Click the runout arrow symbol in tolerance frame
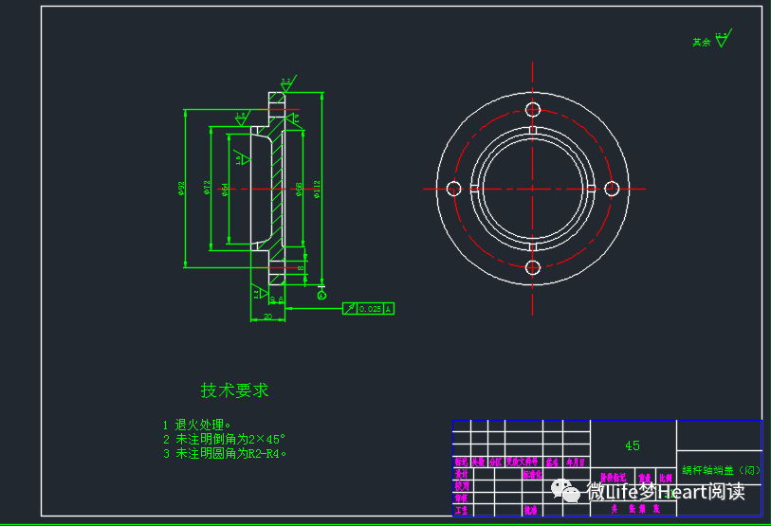 [350, 309]
